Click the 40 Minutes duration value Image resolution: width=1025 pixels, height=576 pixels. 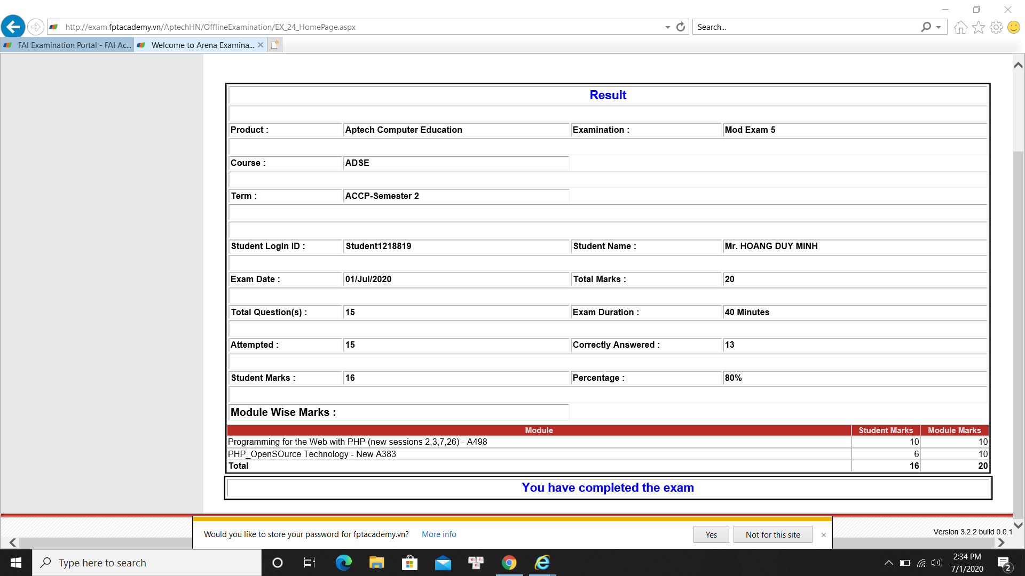point(747,312)
